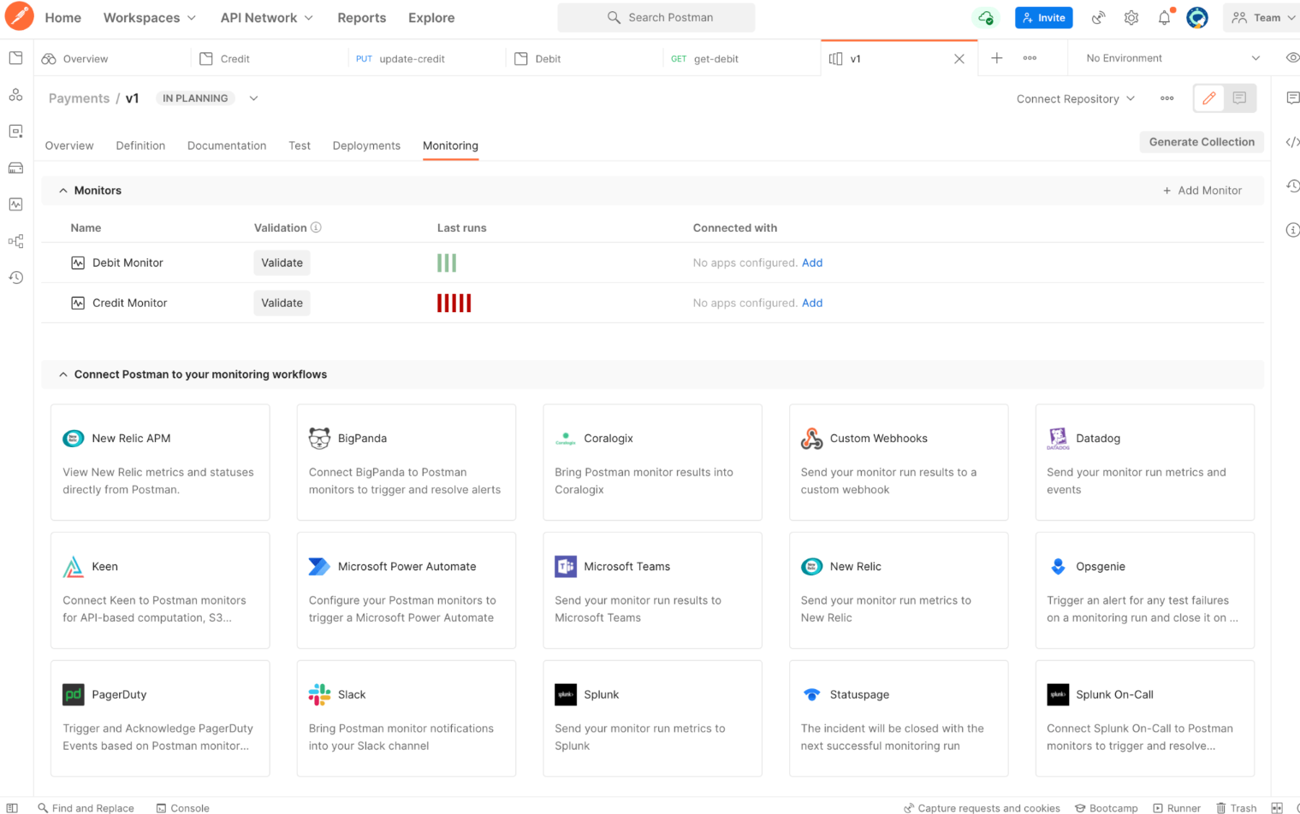The height and width of the screenshot is (814, 1300).
Task: Click the Postman logo icon
Action: (x=19, y=16)
